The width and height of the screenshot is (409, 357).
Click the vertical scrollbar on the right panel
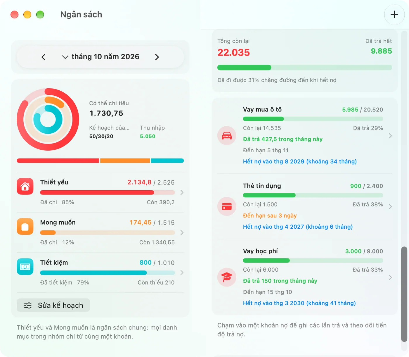(x=404, y=294)
